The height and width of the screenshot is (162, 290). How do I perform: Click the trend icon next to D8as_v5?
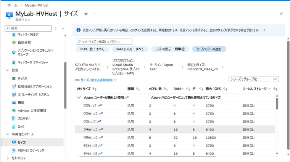click(101, 138)
